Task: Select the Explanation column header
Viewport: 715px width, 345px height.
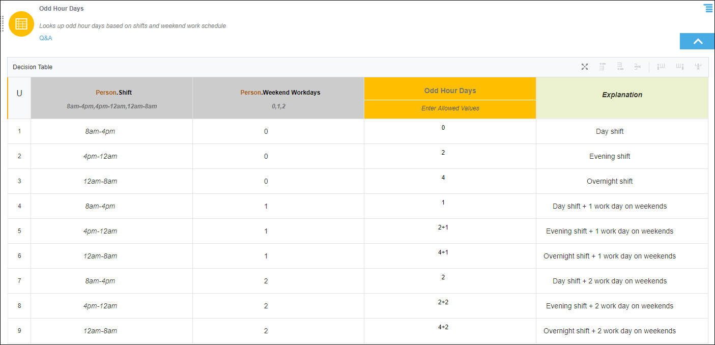Action: [622, 98]
